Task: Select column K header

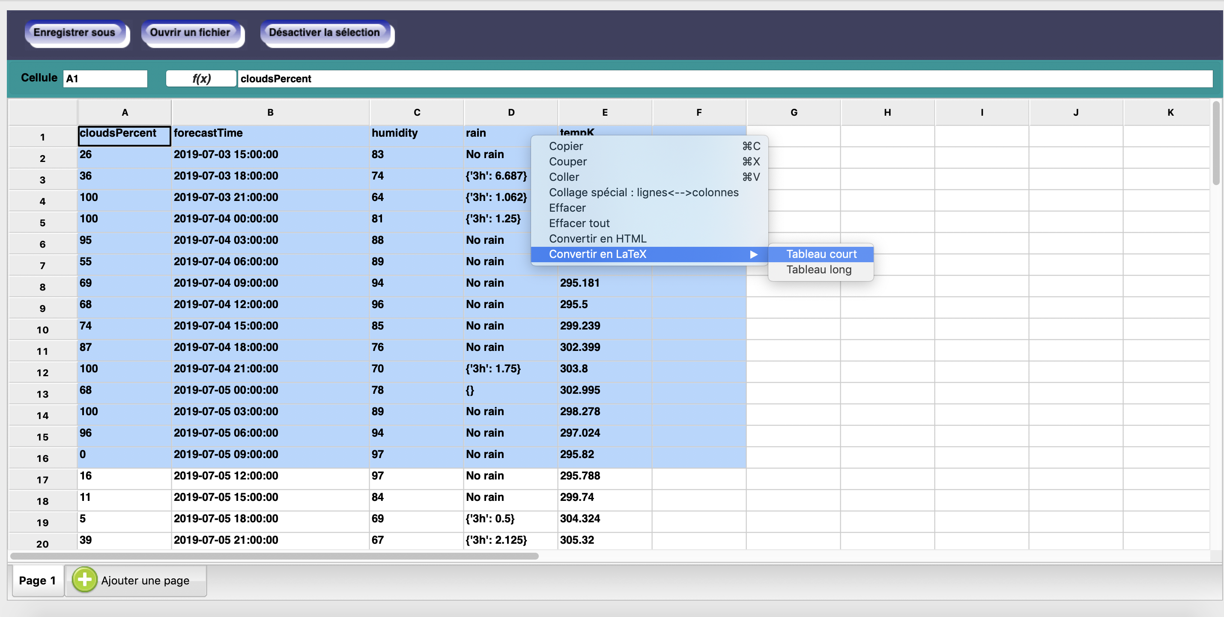Action: point(1167,113)
